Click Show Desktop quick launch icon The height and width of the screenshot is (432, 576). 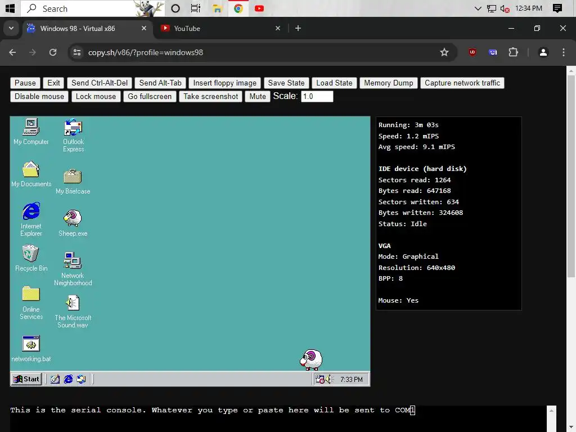tap(55, 379)
